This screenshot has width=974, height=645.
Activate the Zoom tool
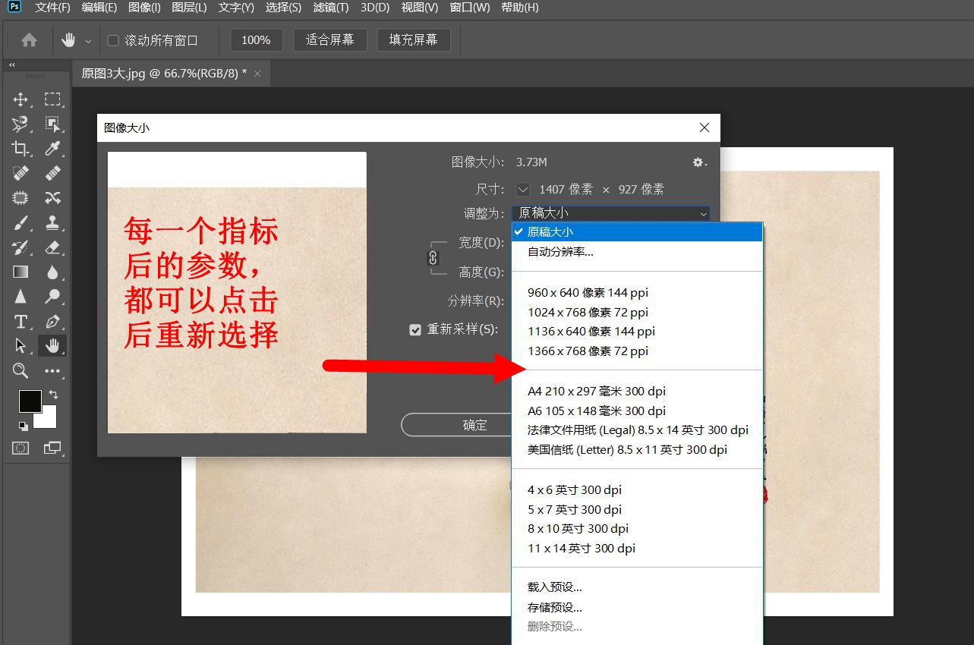click(20, 371)
